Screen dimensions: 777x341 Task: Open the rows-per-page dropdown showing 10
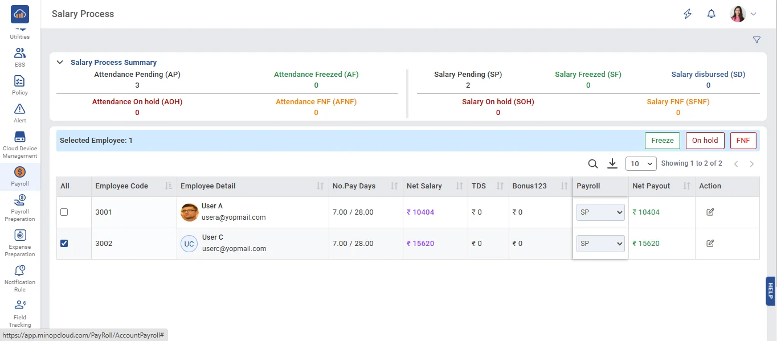641,164
